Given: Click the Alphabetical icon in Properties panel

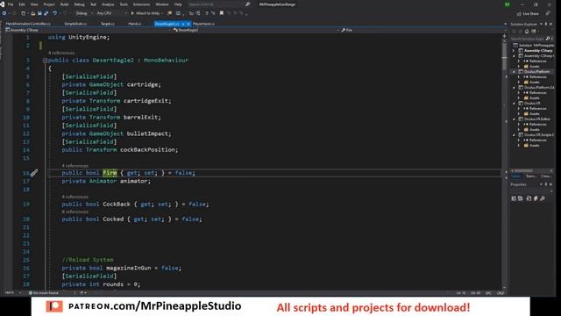Looking at the screenshot, I should tap(521, 198).
